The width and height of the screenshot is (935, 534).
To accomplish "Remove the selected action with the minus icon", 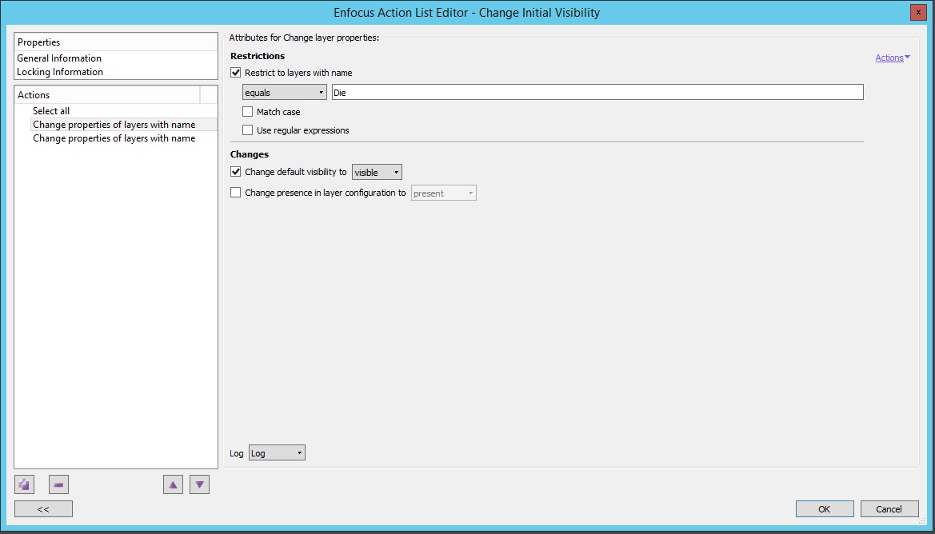I will 58,484.
